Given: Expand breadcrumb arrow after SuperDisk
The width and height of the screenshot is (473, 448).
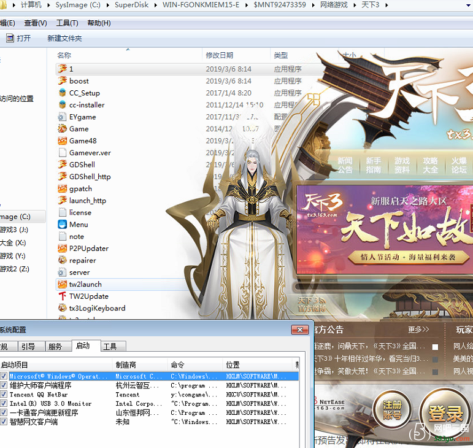Looking at the screenshot, I should [x=156, y=5].
